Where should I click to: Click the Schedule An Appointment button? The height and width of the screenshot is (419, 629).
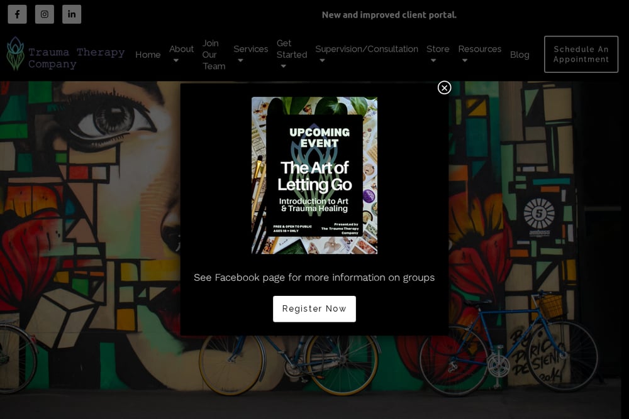pos(581,54)
